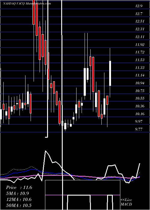Click the NASDAQ VACQ MunafaSutra.com title text
Image resolution: width=150 pixels, height=210 pixels.
[27, 4]
